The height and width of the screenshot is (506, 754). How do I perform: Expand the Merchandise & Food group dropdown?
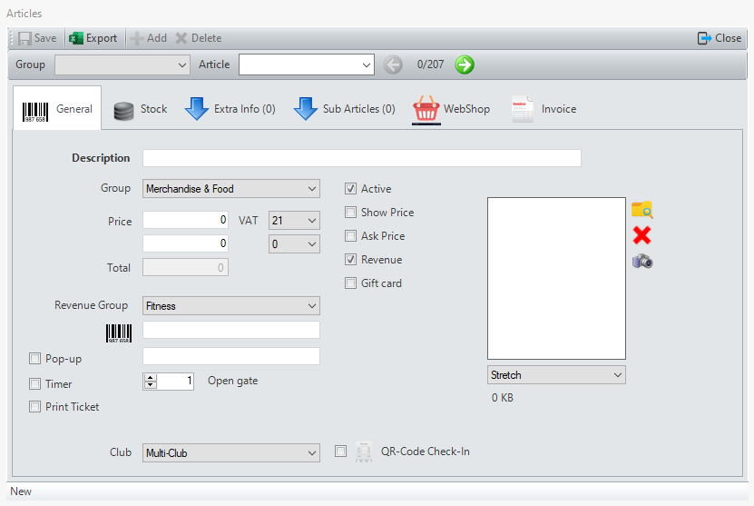(x=231, y=189)
